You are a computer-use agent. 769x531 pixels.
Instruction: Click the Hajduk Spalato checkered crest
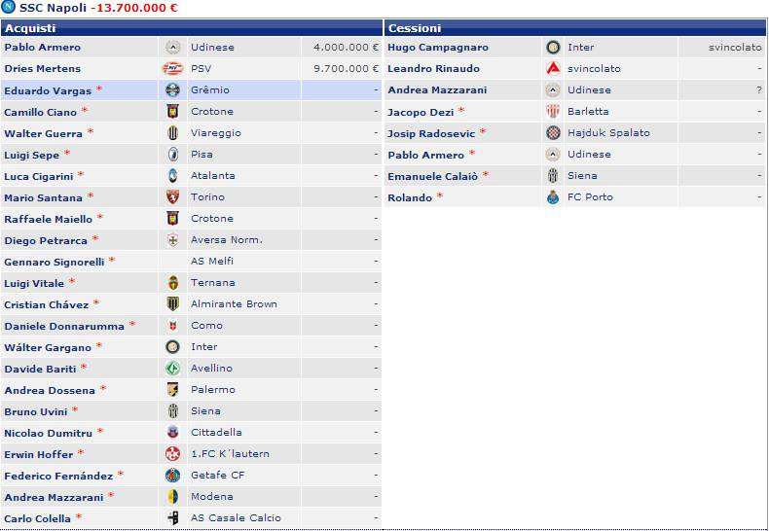553,133
